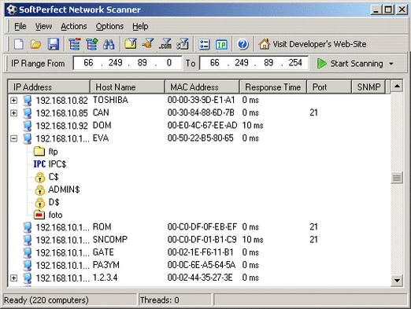The image size is (411, 309).
Task: Click the Start Scanning button
Action: (x=350, y=64)
